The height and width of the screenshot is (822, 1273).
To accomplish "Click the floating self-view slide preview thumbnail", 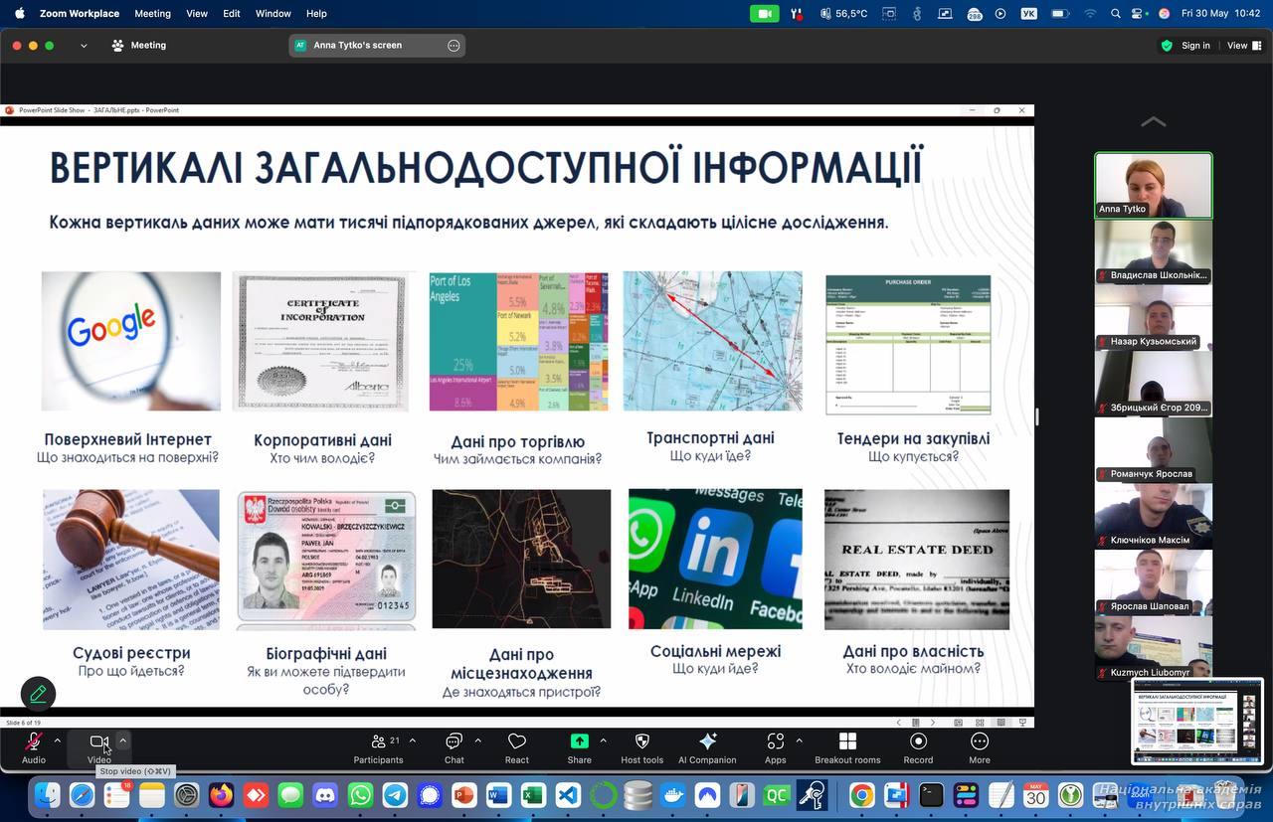I will 1197,722.
